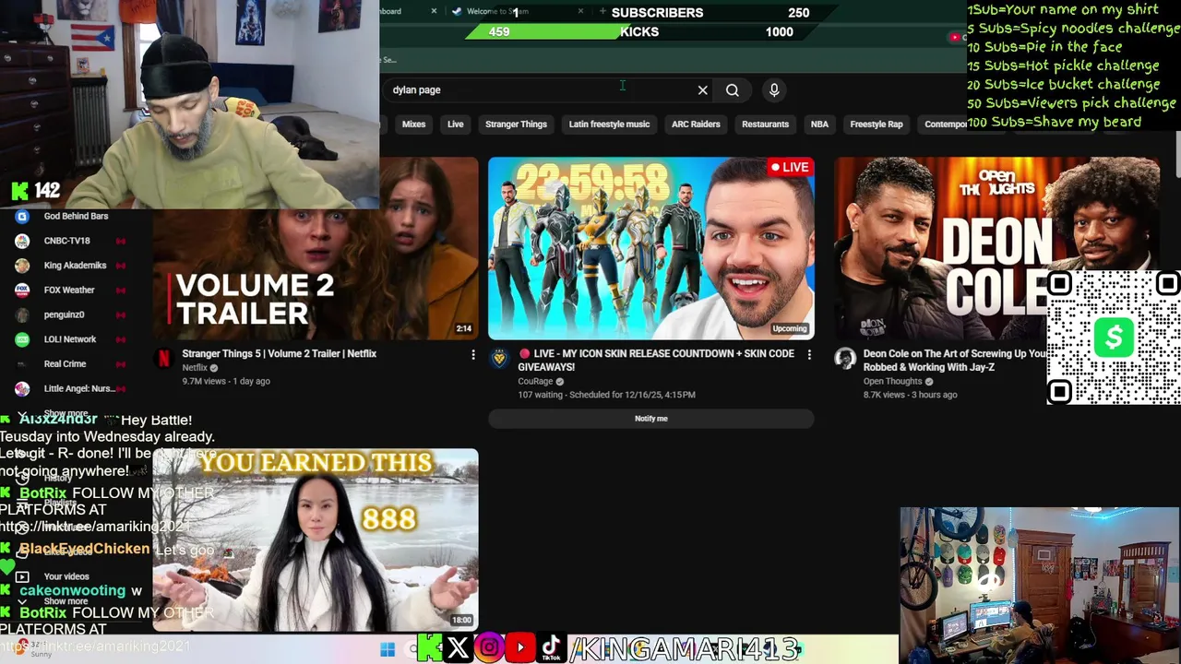Viewport: 1181px width, 664px height.
Task: Open options menu for CouRage live video
Action: [x=809, y=355]
